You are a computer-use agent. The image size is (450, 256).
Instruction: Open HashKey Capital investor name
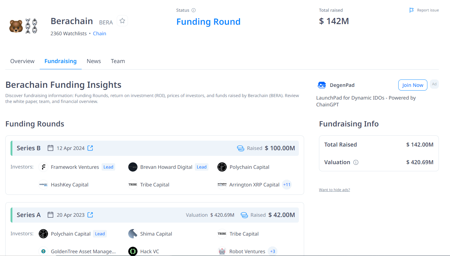click(70, 185)
